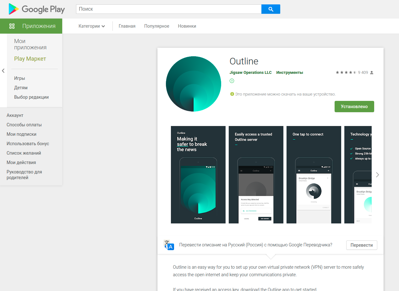
Task: Go to the Главная tab
Action: [127, 26]
